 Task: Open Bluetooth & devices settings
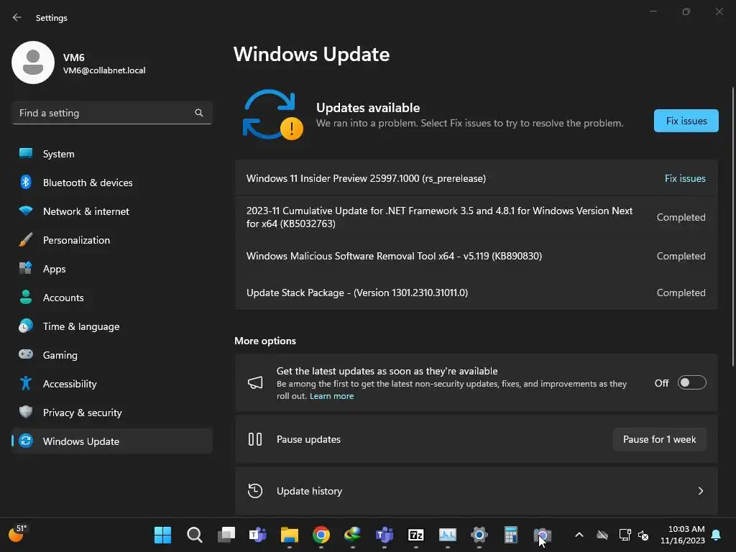112,183
